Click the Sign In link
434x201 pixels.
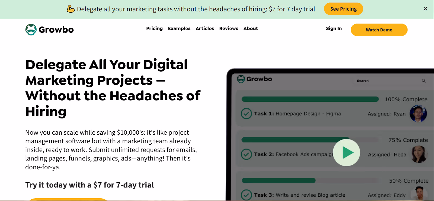(334, 28)
